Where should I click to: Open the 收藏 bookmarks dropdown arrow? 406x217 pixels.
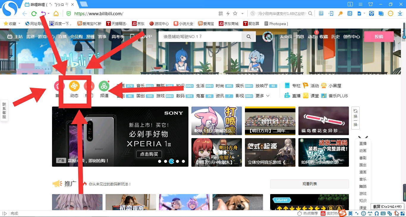(x=19, y=24)
